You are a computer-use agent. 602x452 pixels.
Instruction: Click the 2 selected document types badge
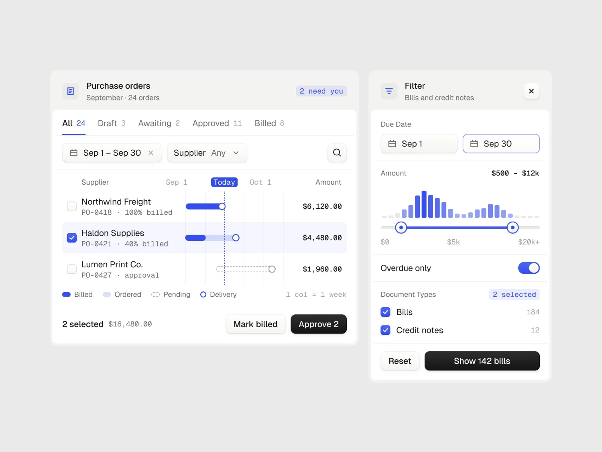pyautogui.click(x=515, y=294)
